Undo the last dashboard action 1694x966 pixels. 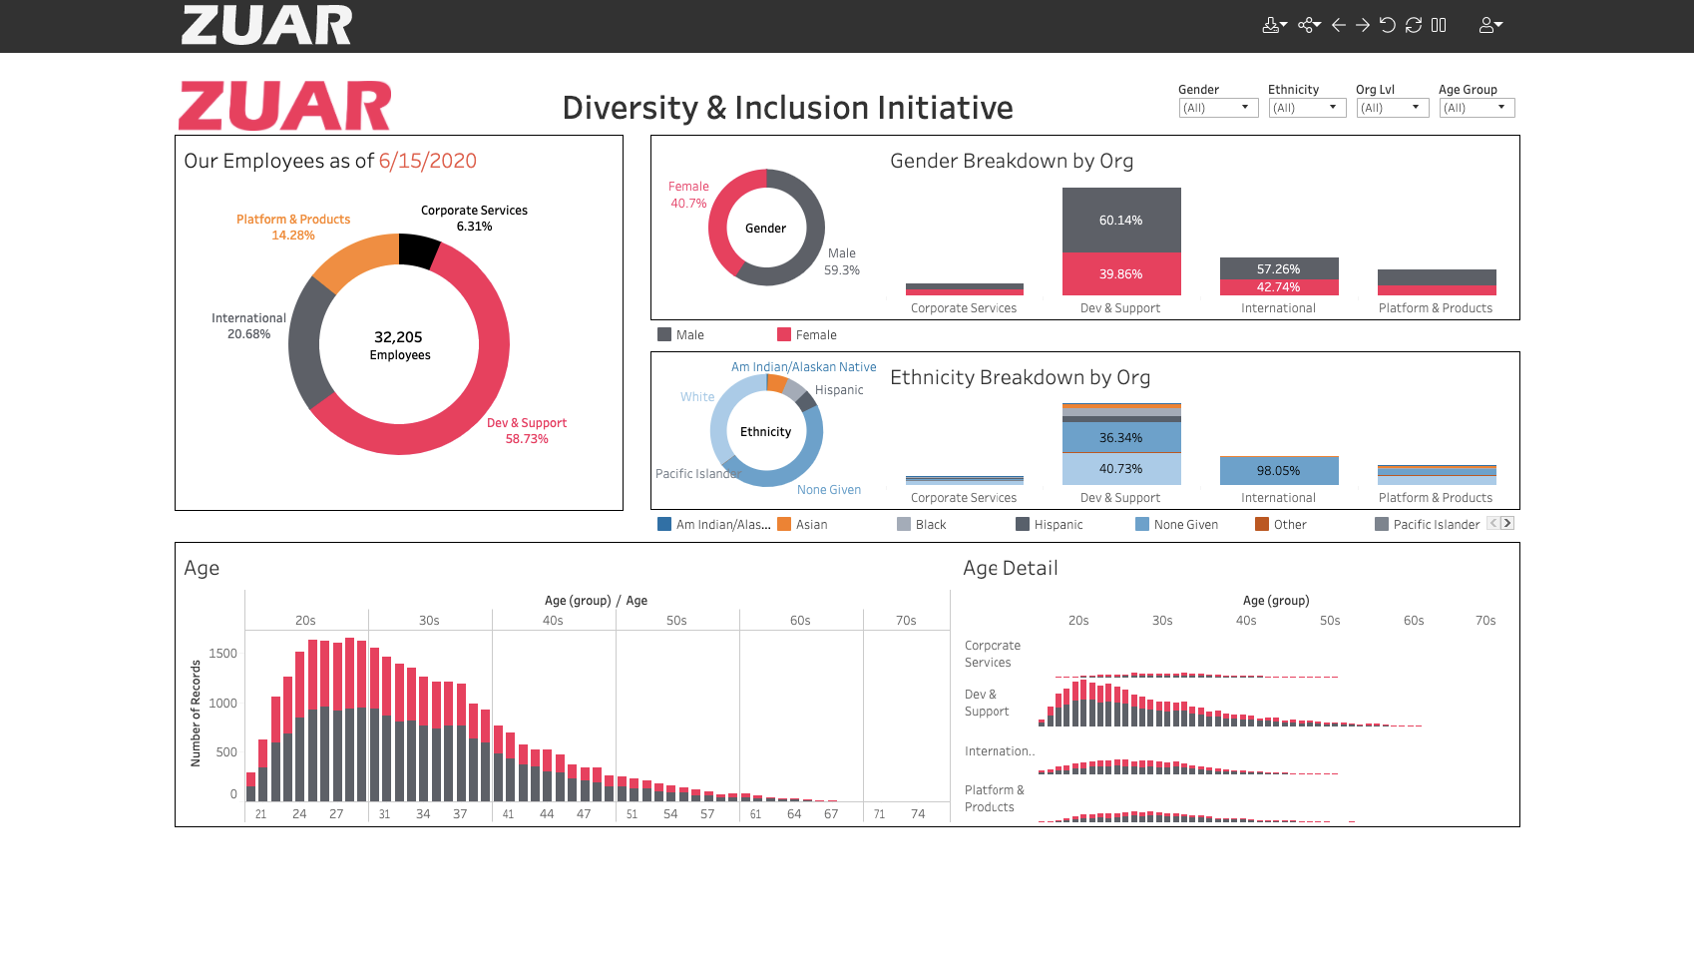click(x=1338, y=25)
